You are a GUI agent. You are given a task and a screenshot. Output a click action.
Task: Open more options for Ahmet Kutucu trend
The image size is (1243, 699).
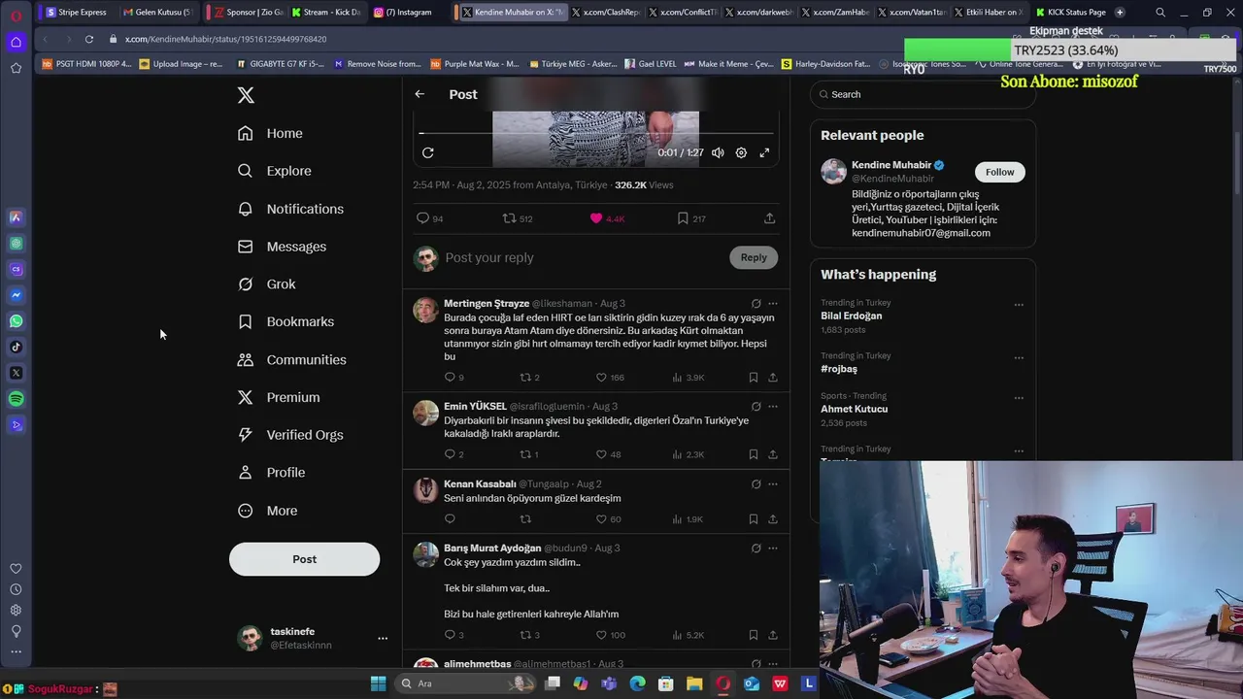[x=1019, y=398]
